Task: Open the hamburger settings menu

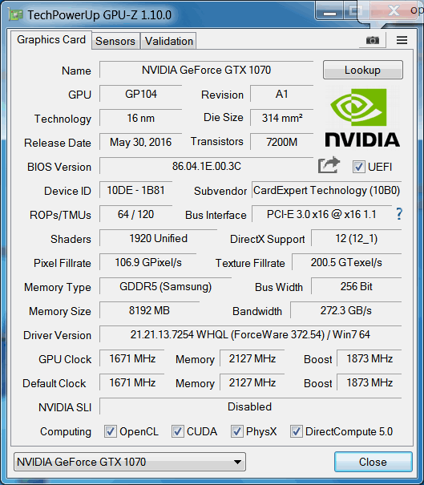Action: click(402, 40)
